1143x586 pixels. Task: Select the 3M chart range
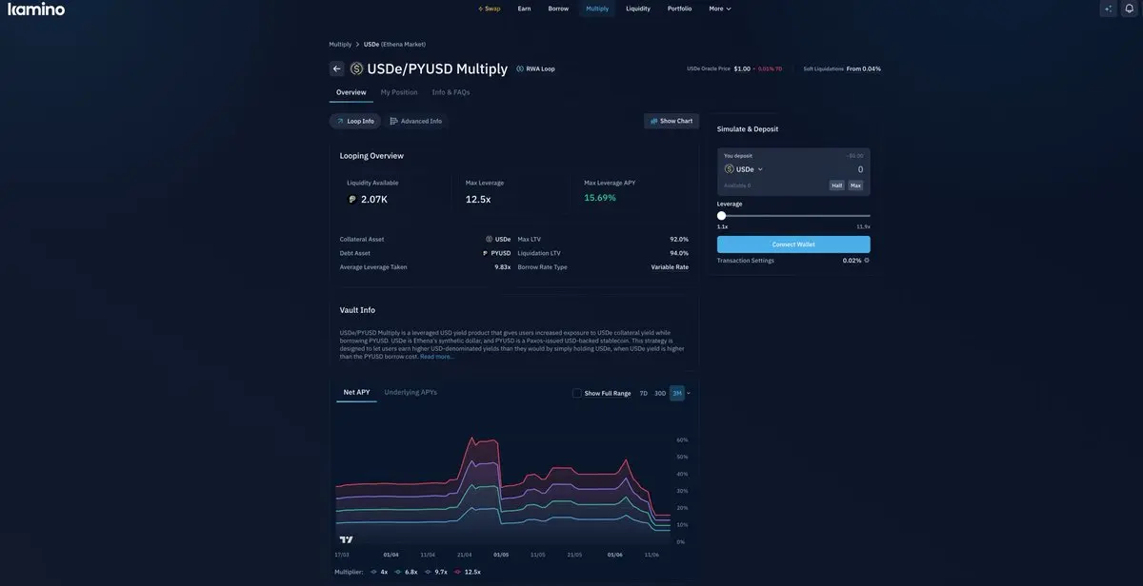point(677,393)
